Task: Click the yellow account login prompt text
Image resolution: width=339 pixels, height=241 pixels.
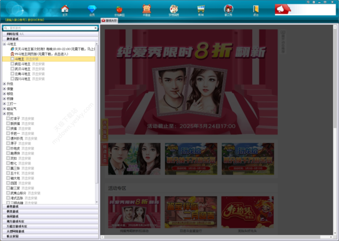Action: [24, 20]
